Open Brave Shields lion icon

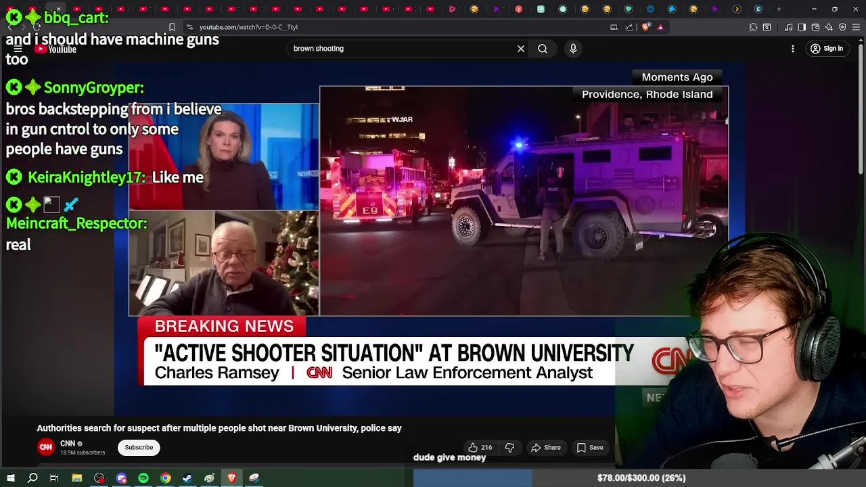[x=645, y=27]
